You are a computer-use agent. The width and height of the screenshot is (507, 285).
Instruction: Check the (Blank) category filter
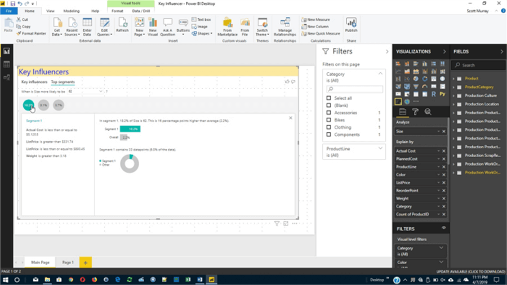point(329,105)
